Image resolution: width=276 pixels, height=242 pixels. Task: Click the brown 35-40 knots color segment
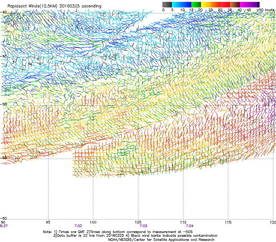click(235, 4)
